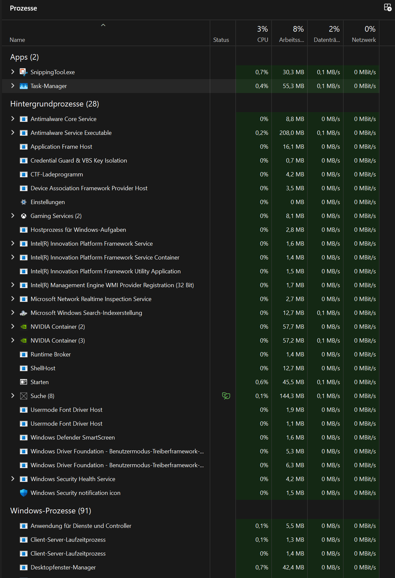The height and width of the screenshot is (578, 395).
Task: Expand the Suche (8) process group
Action: point(13,395)
